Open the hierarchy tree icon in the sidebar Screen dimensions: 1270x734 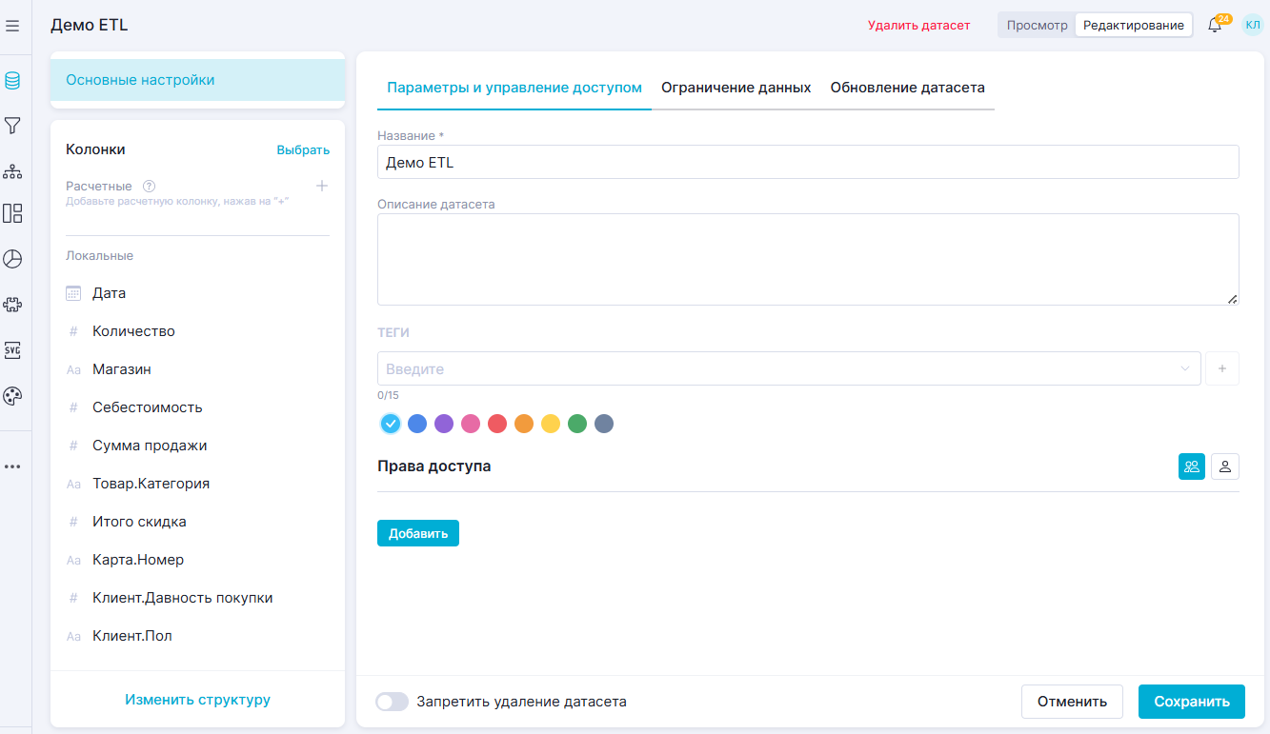click(x=12, y=171)
